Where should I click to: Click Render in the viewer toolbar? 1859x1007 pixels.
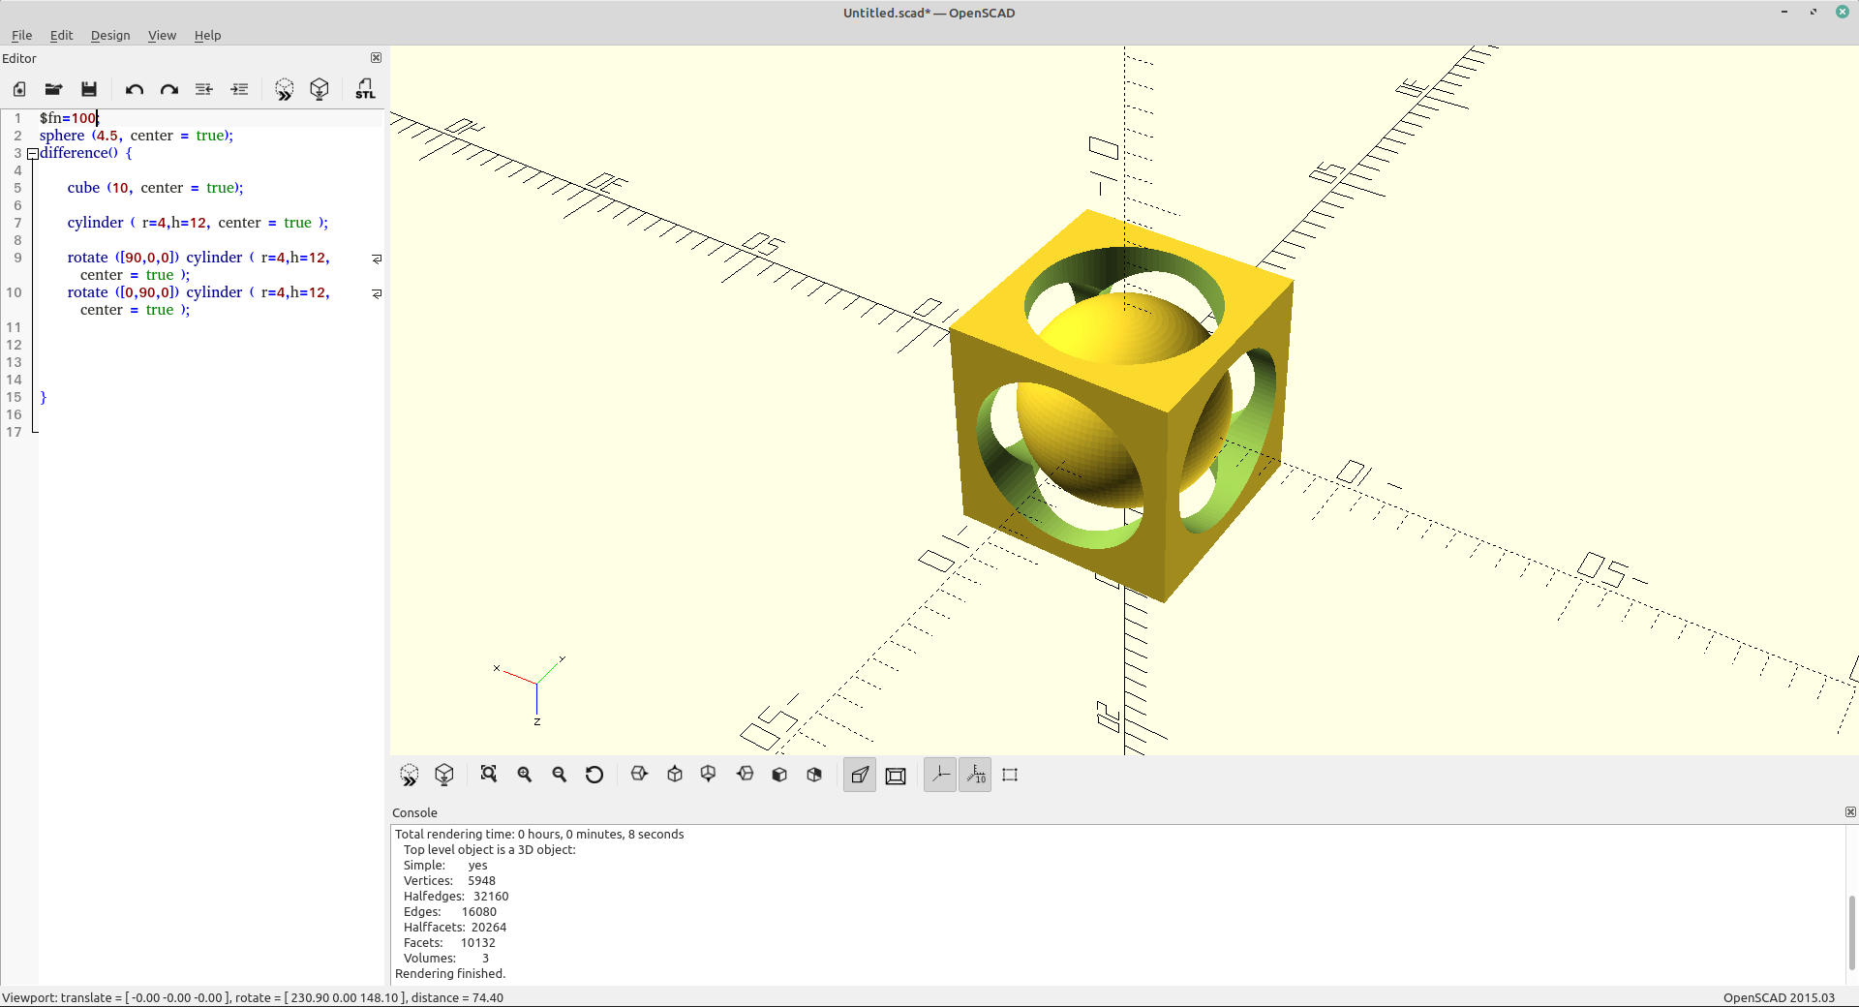[x=444, y=775]
